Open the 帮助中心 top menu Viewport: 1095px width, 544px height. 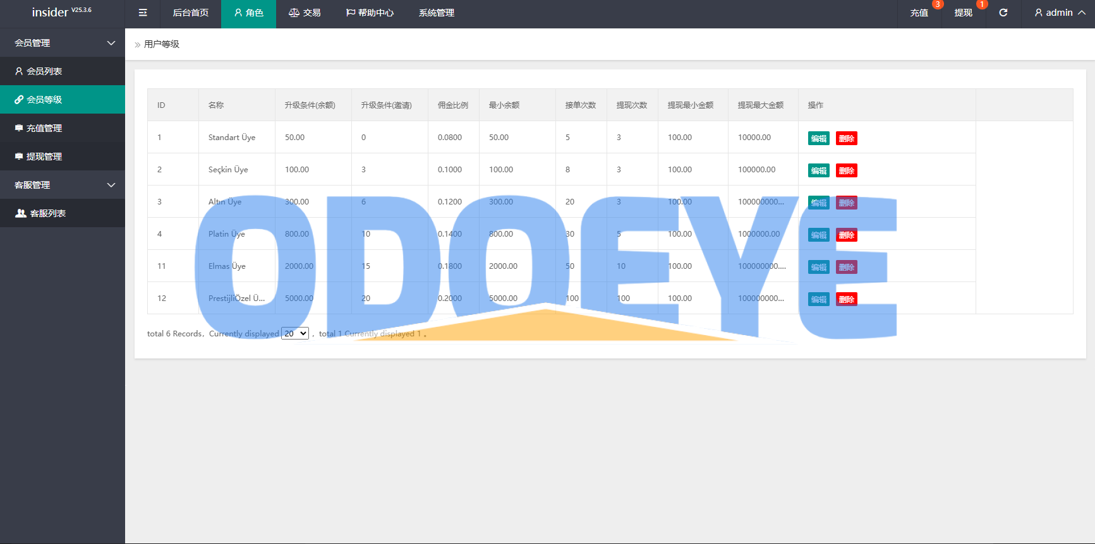370,13
